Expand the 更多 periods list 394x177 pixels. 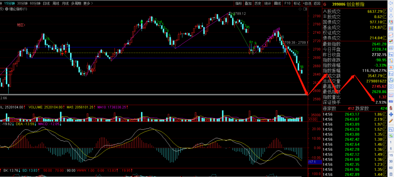(88, 3)
